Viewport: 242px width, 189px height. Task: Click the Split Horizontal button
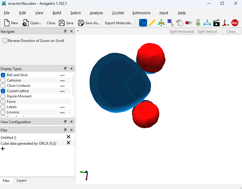click(x=182, y=32)
